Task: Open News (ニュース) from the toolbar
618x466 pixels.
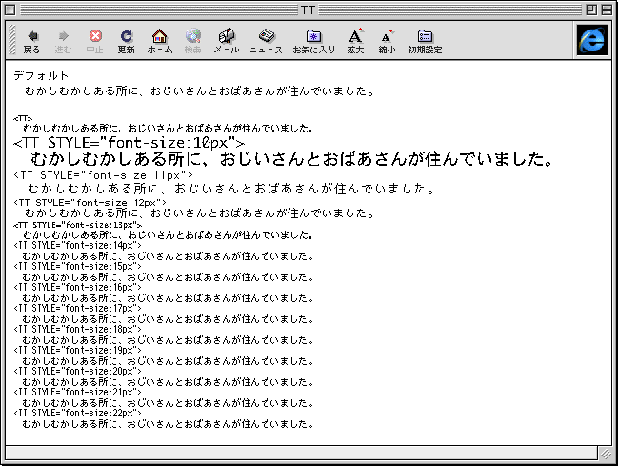Action: pos(266,40)
